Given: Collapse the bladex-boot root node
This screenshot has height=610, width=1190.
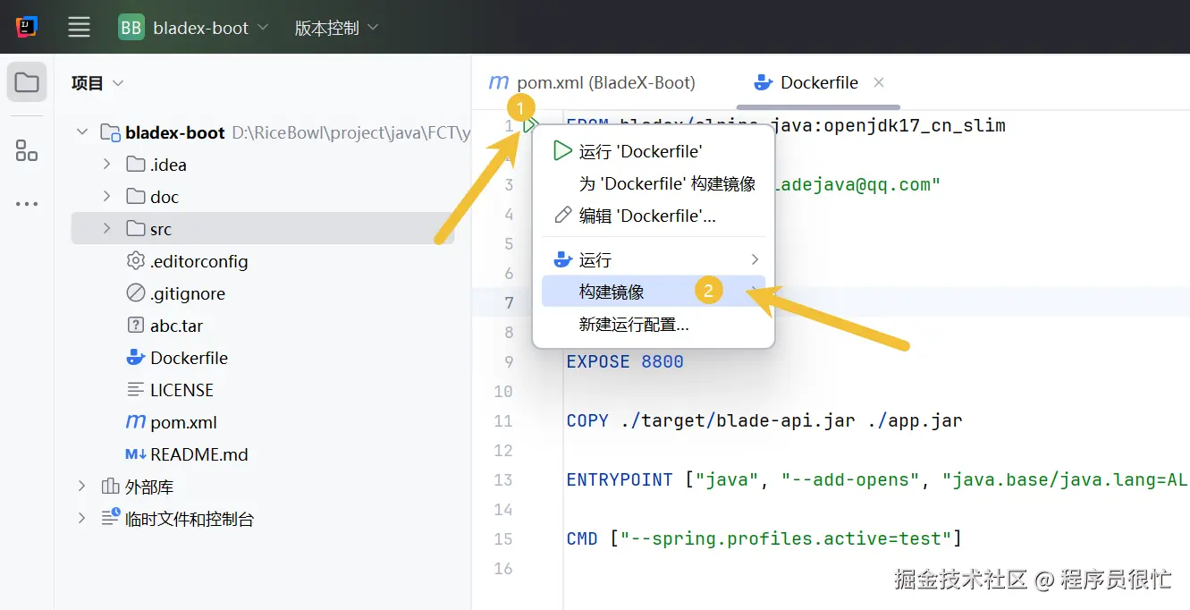Looking at the screenshot, I should [x=82, y=132].
